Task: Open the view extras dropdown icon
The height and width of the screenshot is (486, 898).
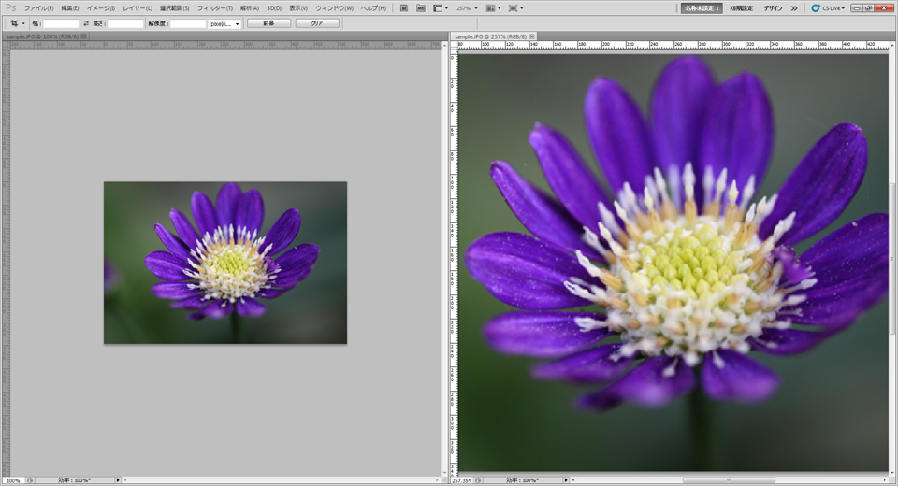Action: point(441,8)
